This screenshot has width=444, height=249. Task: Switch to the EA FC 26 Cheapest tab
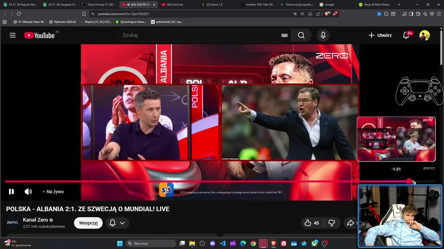(x=60, y=4)
